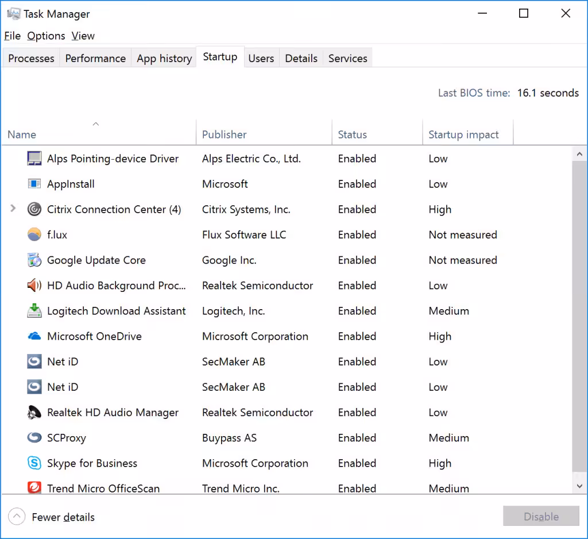This screenshot has height=539, width=588.
Task: Click Citrix Connection Center (4) name text
Action: tap(114, 209)
